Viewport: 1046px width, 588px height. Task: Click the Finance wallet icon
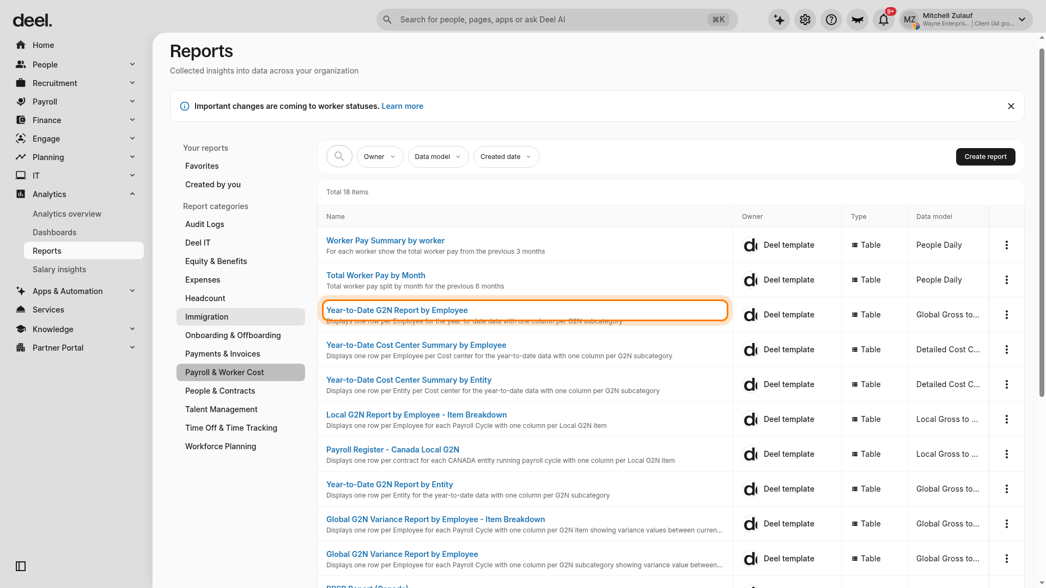click(21, 120)
